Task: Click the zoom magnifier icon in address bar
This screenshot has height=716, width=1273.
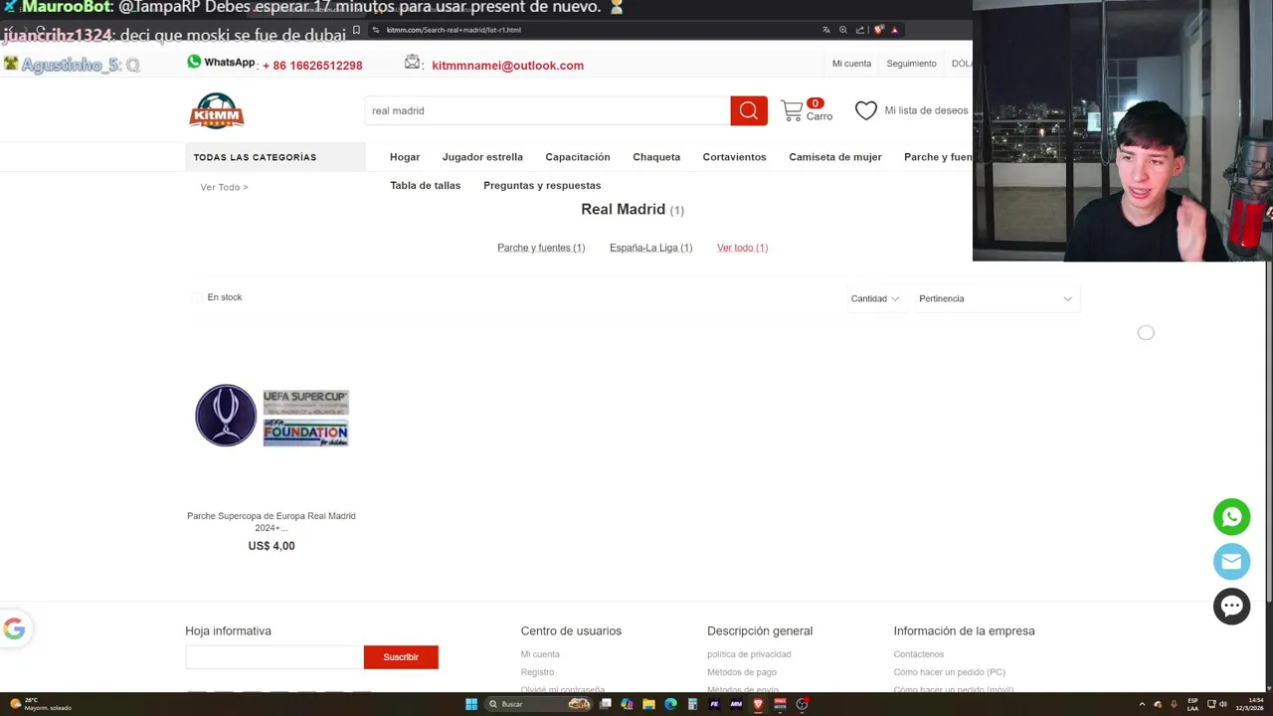Action: point(843,30)
